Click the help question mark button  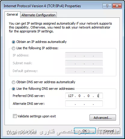(x=107, y=6)
